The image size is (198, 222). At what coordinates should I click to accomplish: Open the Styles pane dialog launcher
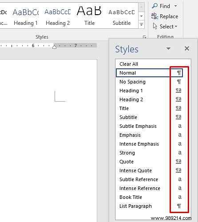point(144,37)
